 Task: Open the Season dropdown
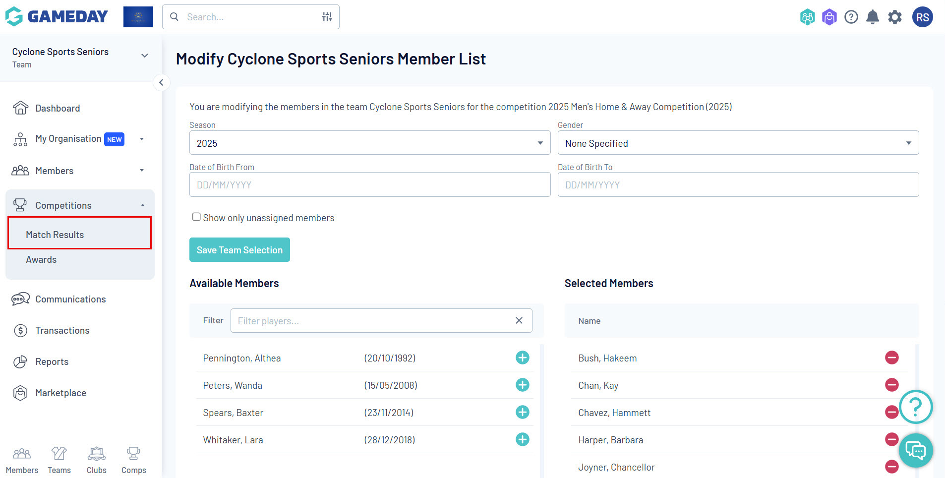(369, 143)
